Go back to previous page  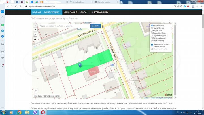[8, 6]
